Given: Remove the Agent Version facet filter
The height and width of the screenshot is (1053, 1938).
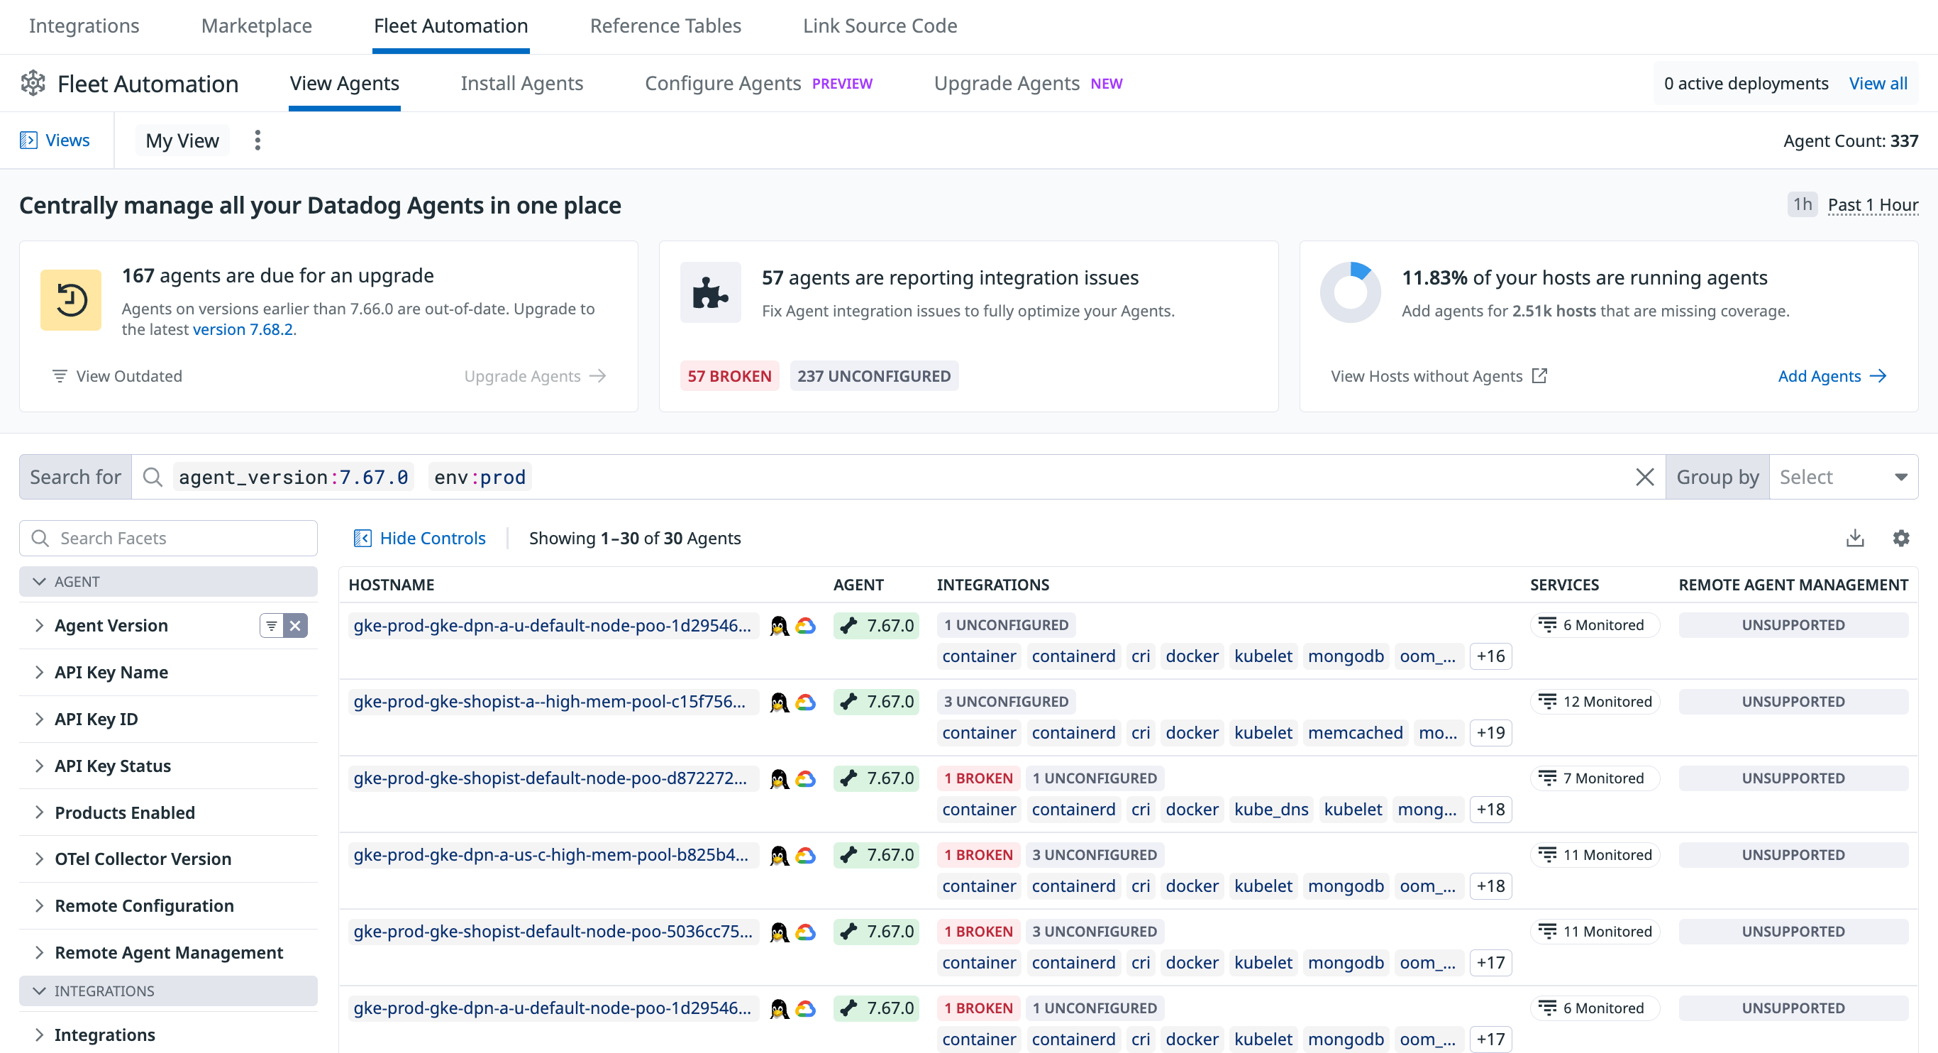Looking at the screenshot, I should click(x=296, y=625).
